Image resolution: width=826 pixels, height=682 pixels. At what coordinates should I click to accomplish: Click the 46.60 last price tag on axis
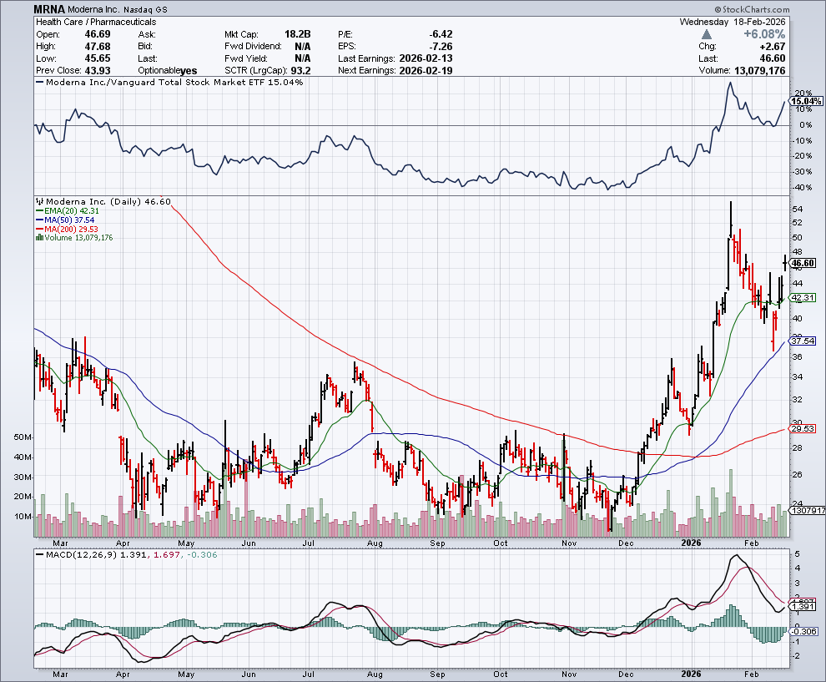click(x=802, y=263)
